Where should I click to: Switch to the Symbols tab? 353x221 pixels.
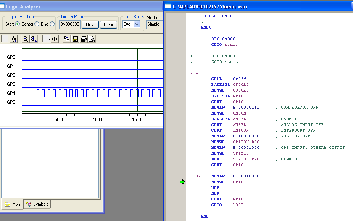pyautogui.click(x=37, y=204)
